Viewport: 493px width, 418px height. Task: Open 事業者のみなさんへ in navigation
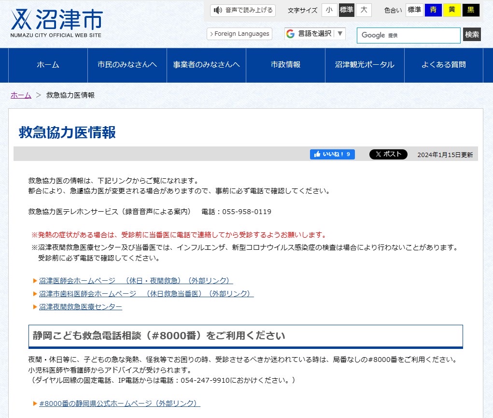(x=206, y=65)
